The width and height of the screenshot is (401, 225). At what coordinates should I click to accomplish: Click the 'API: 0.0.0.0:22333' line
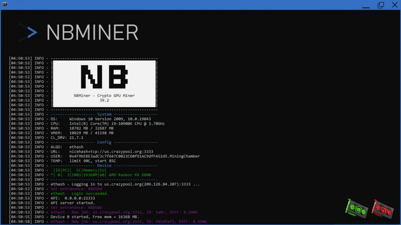(x=72, y=198)
